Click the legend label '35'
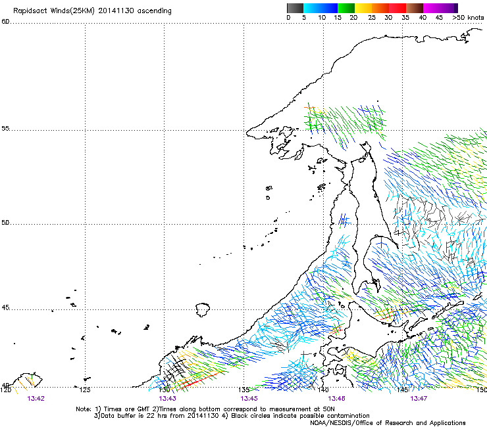The height and width of the screenshot is (427, 487). point(405,18)
